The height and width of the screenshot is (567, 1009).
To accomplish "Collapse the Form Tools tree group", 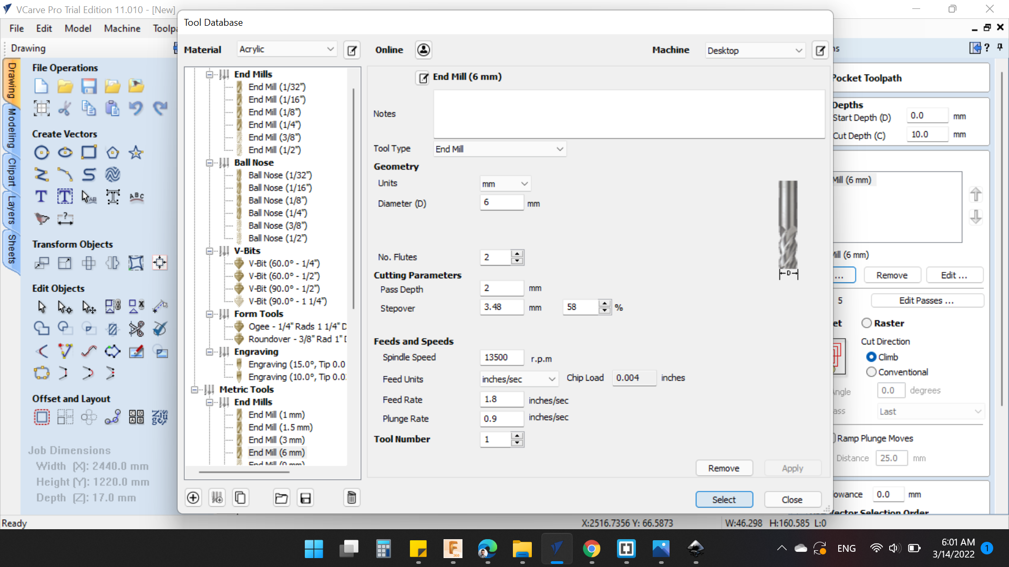I will coord(209,314).
